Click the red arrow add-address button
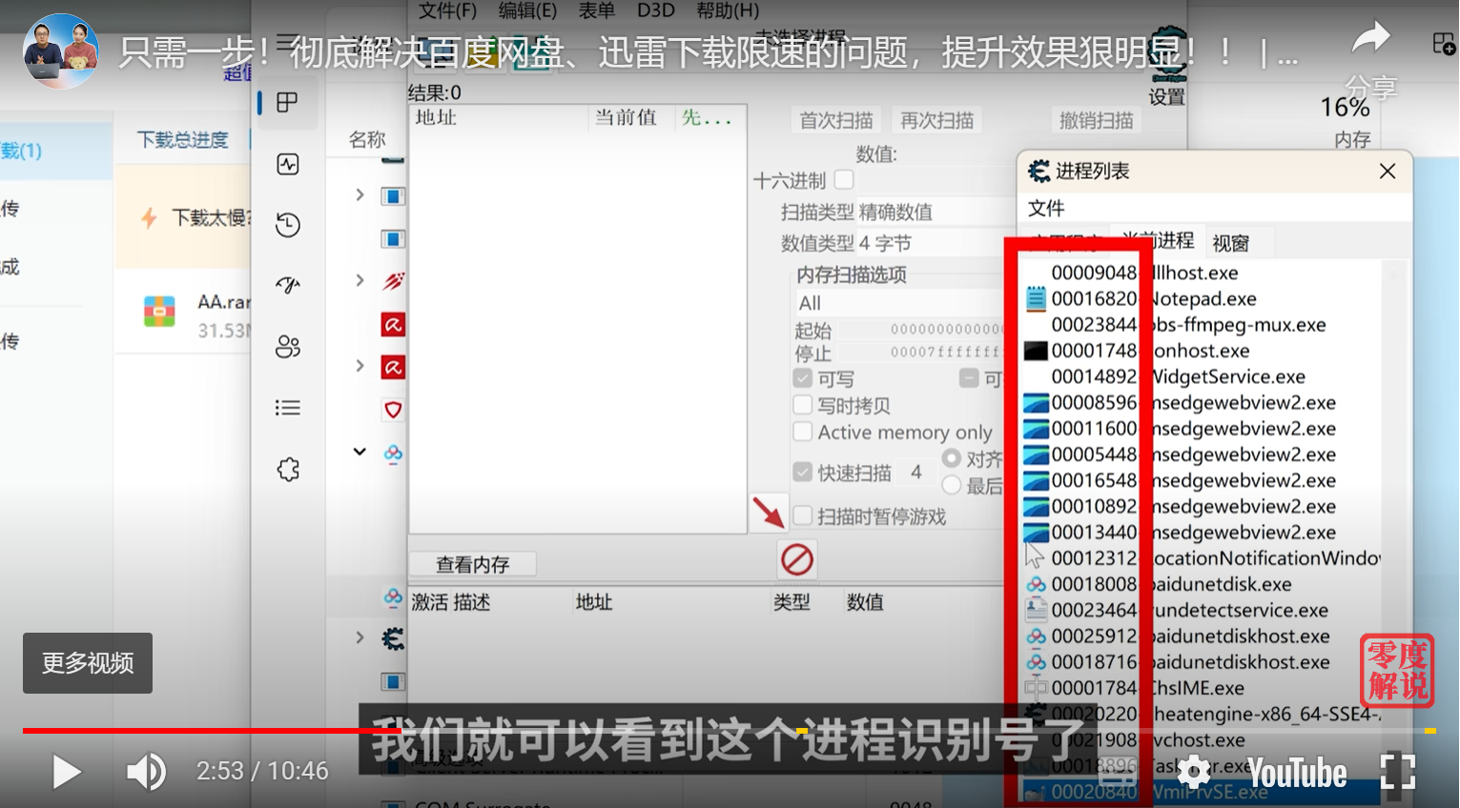Viewport: 1460px width, 808px height. [768, 513]
